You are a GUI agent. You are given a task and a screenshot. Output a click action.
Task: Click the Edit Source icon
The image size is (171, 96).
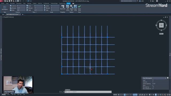click(68, 6)
